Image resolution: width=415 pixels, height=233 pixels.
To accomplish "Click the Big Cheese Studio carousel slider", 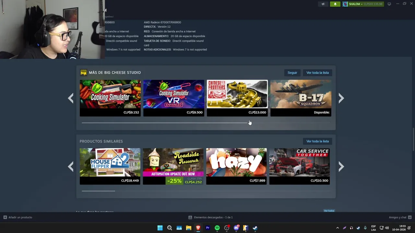I will tap(165, 123).
